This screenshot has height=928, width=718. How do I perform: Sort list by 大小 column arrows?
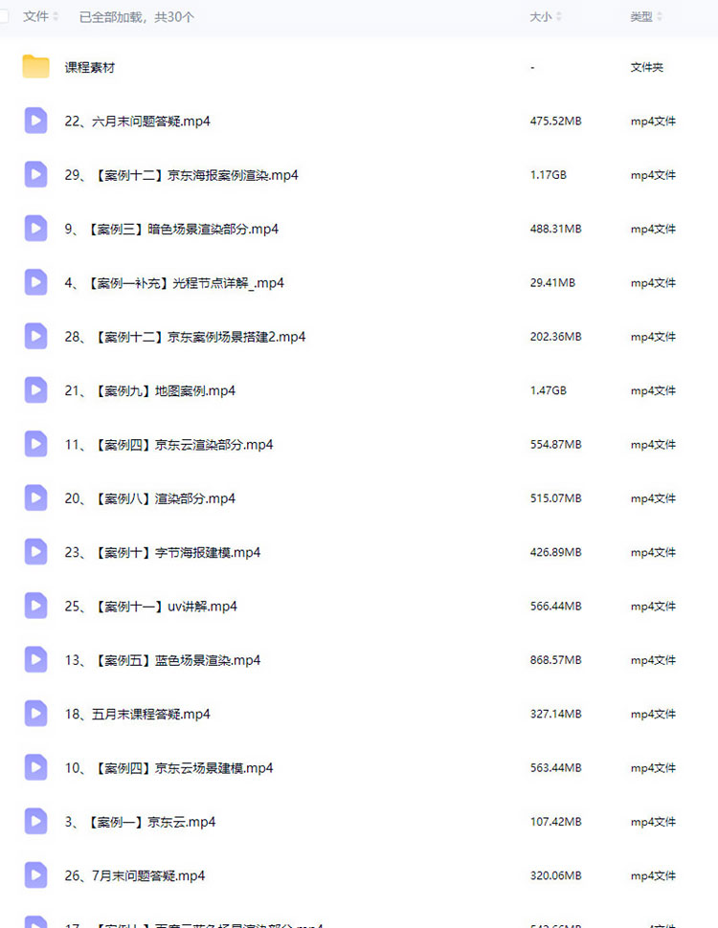(x=559, y=16)
